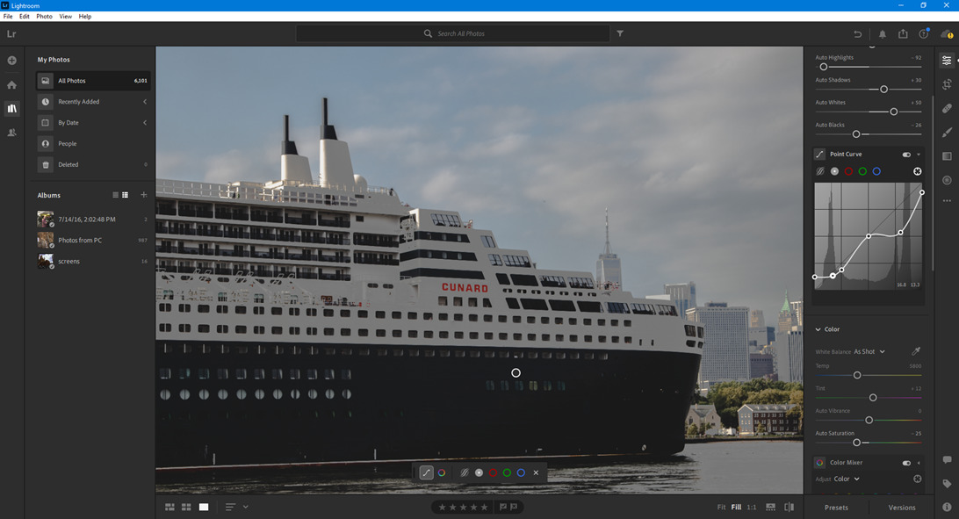Open the White Balance As Shot dropdown
Image resolution: width=959 pixels, height=519 pixels.
pyautogui.click(x=869, y=352)
